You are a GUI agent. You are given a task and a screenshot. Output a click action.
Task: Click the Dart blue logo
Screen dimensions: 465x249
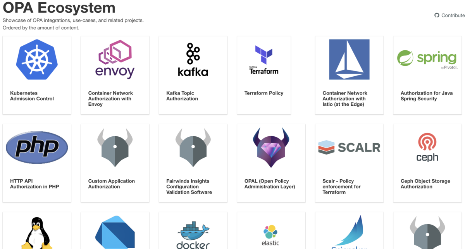coord(115,233)
